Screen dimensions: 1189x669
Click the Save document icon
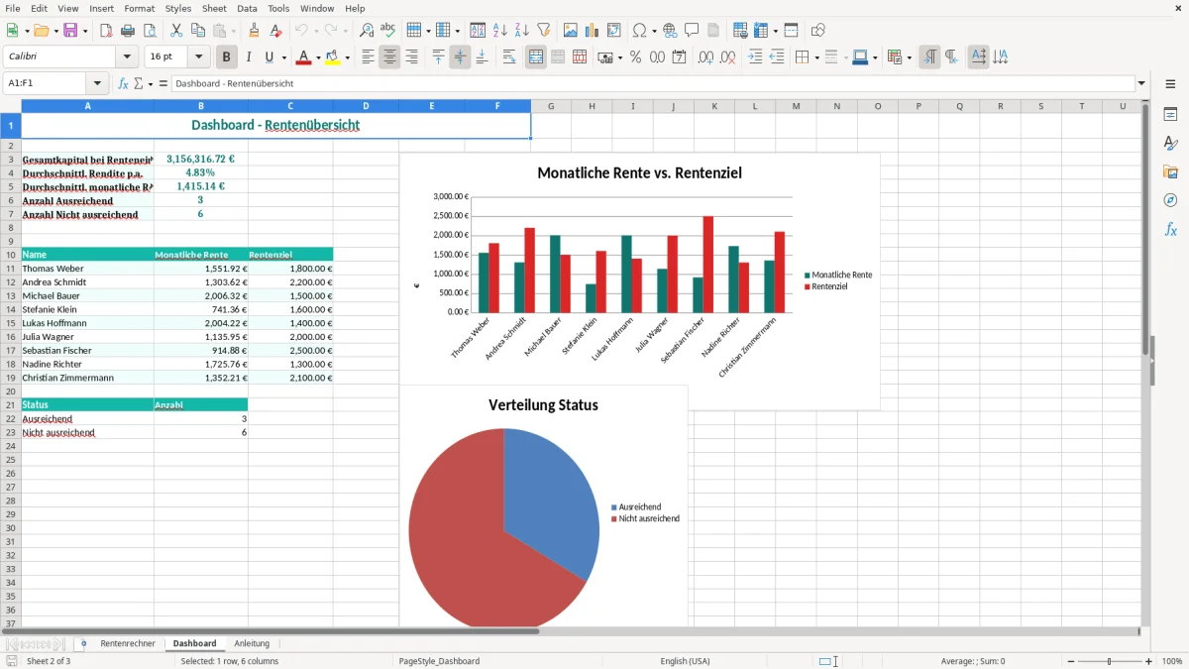pos(70,31)
